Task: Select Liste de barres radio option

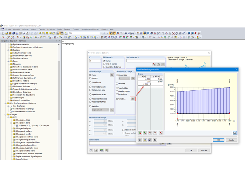Action: tap(104, 64)
